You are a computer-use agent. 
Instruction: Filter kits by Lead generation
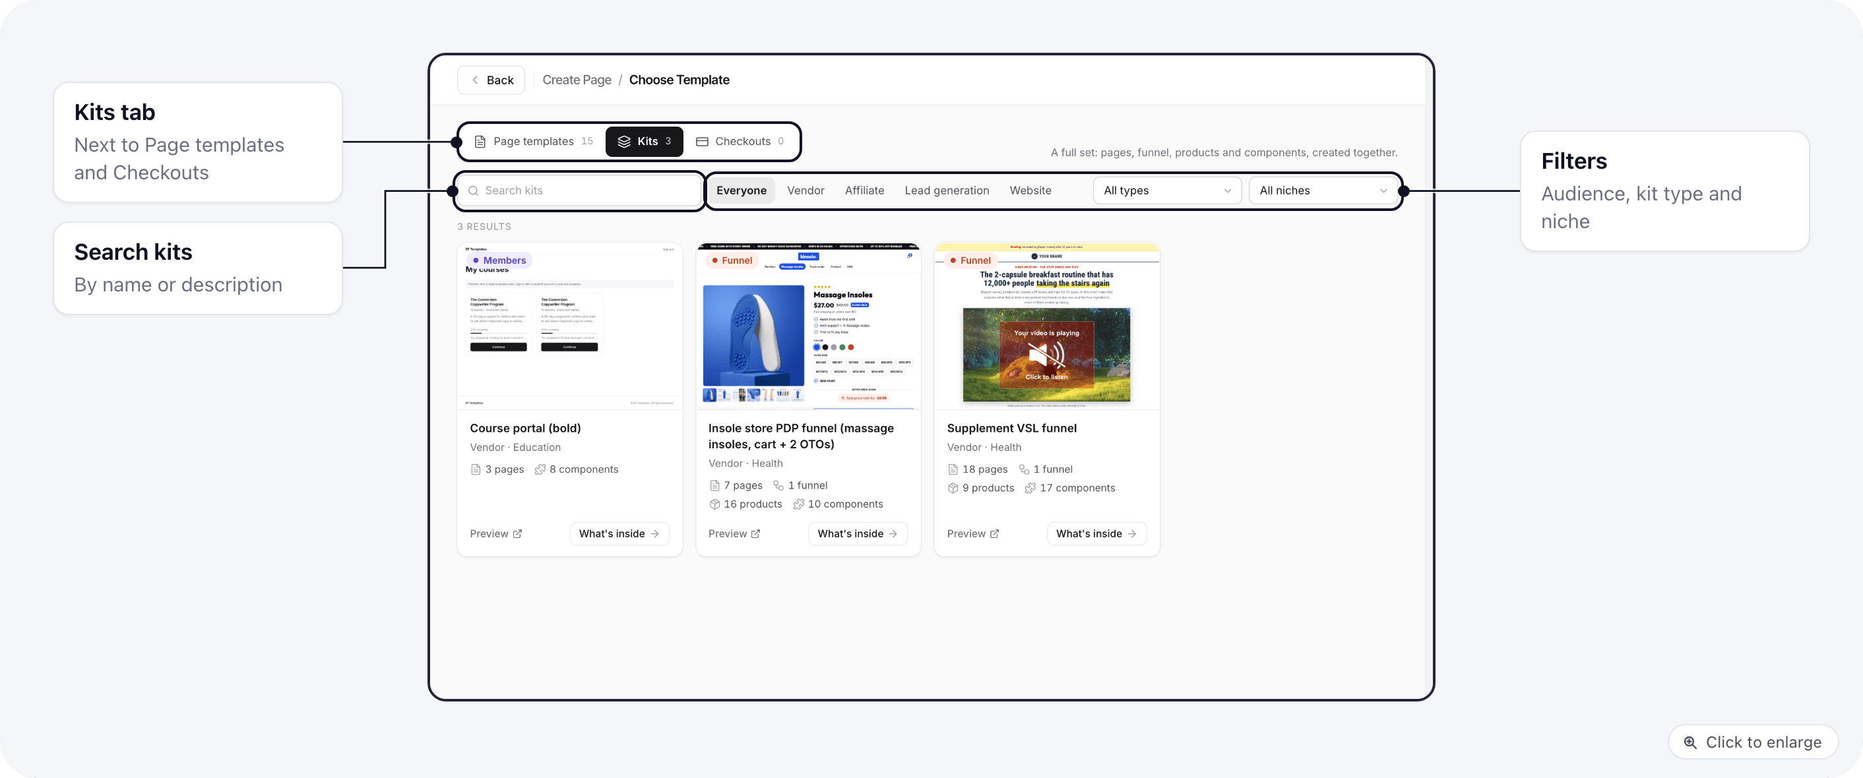click(x=947, y=191)
